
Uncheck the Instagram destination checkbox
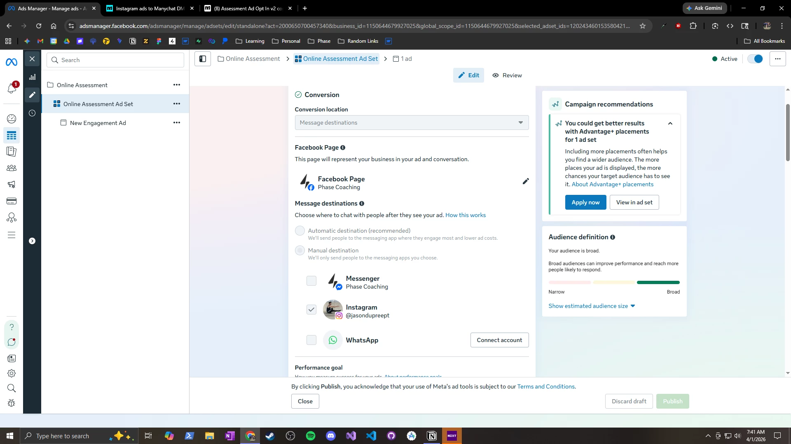tap(311, 310)
